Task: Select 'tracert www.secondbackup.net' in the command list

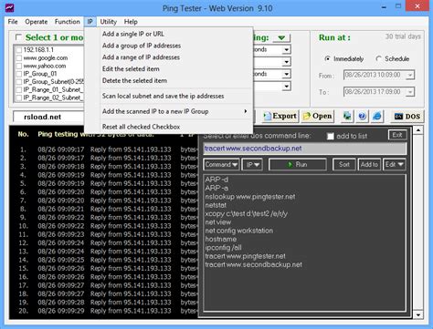Action: (254, 264)
